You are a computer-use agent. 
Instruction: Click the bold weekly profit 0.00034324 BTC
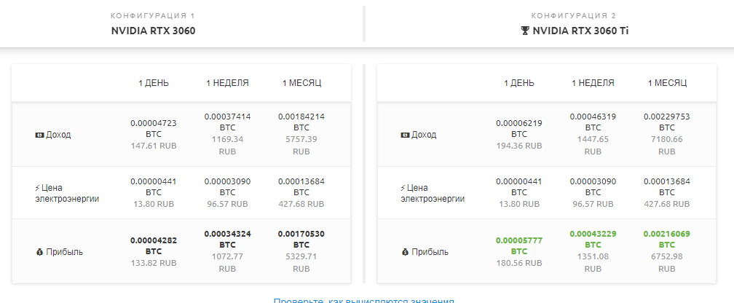point(227,240)
